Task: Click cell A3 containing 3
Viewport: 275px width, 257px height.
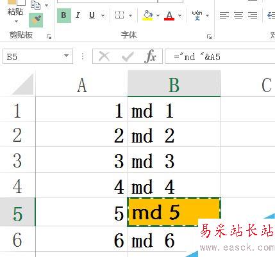Action: tap(81, 160)
